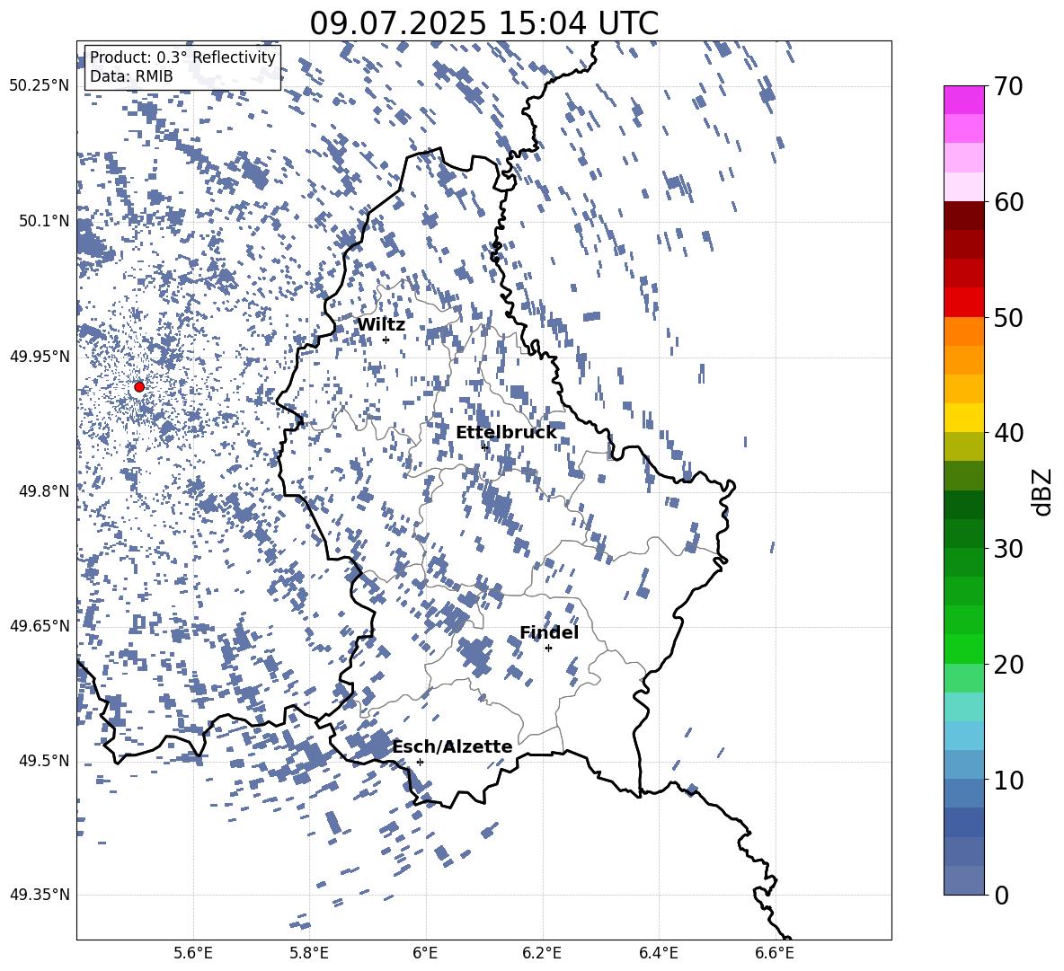Click the 49.95°N latitude label

point(40,356)
